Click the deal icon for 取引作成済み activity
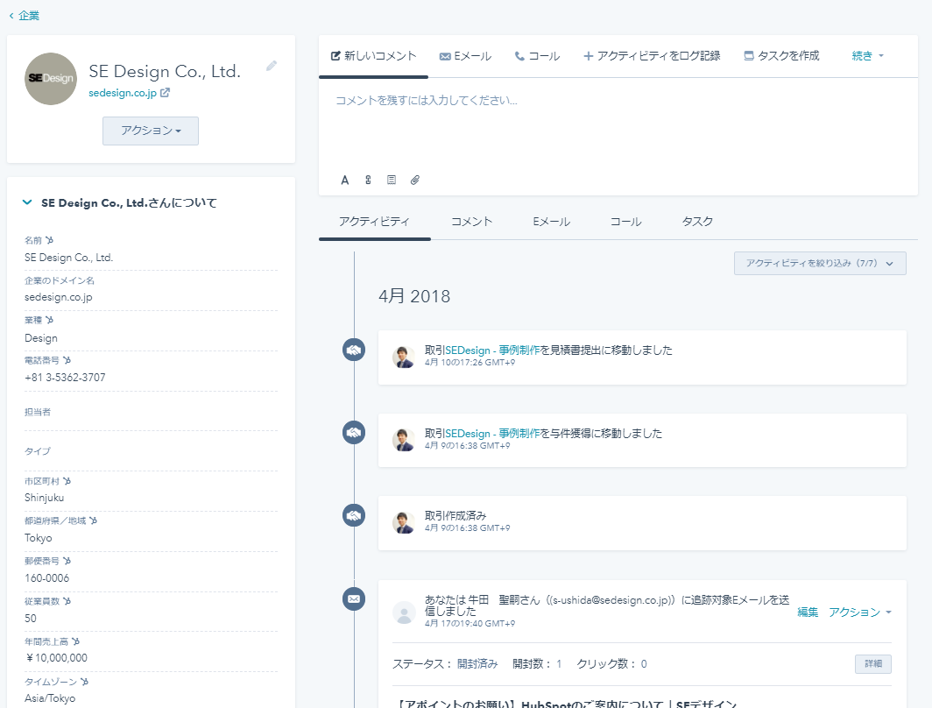The width and height of the screenshot is (932, 708). [x=354, y=515]
